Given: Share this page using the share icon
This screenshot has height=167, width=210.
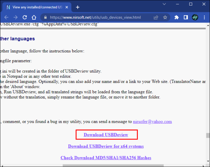Looking at the screenshot, I should [x=156, y=17].
